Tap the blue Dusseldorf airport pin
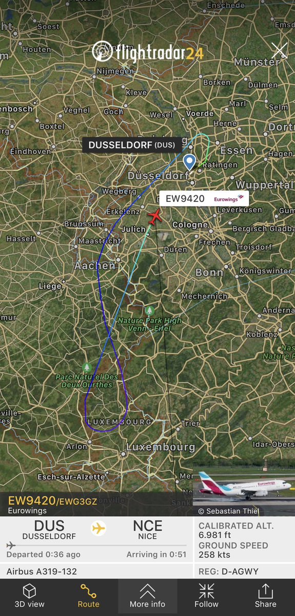 (x=189, y=162)
